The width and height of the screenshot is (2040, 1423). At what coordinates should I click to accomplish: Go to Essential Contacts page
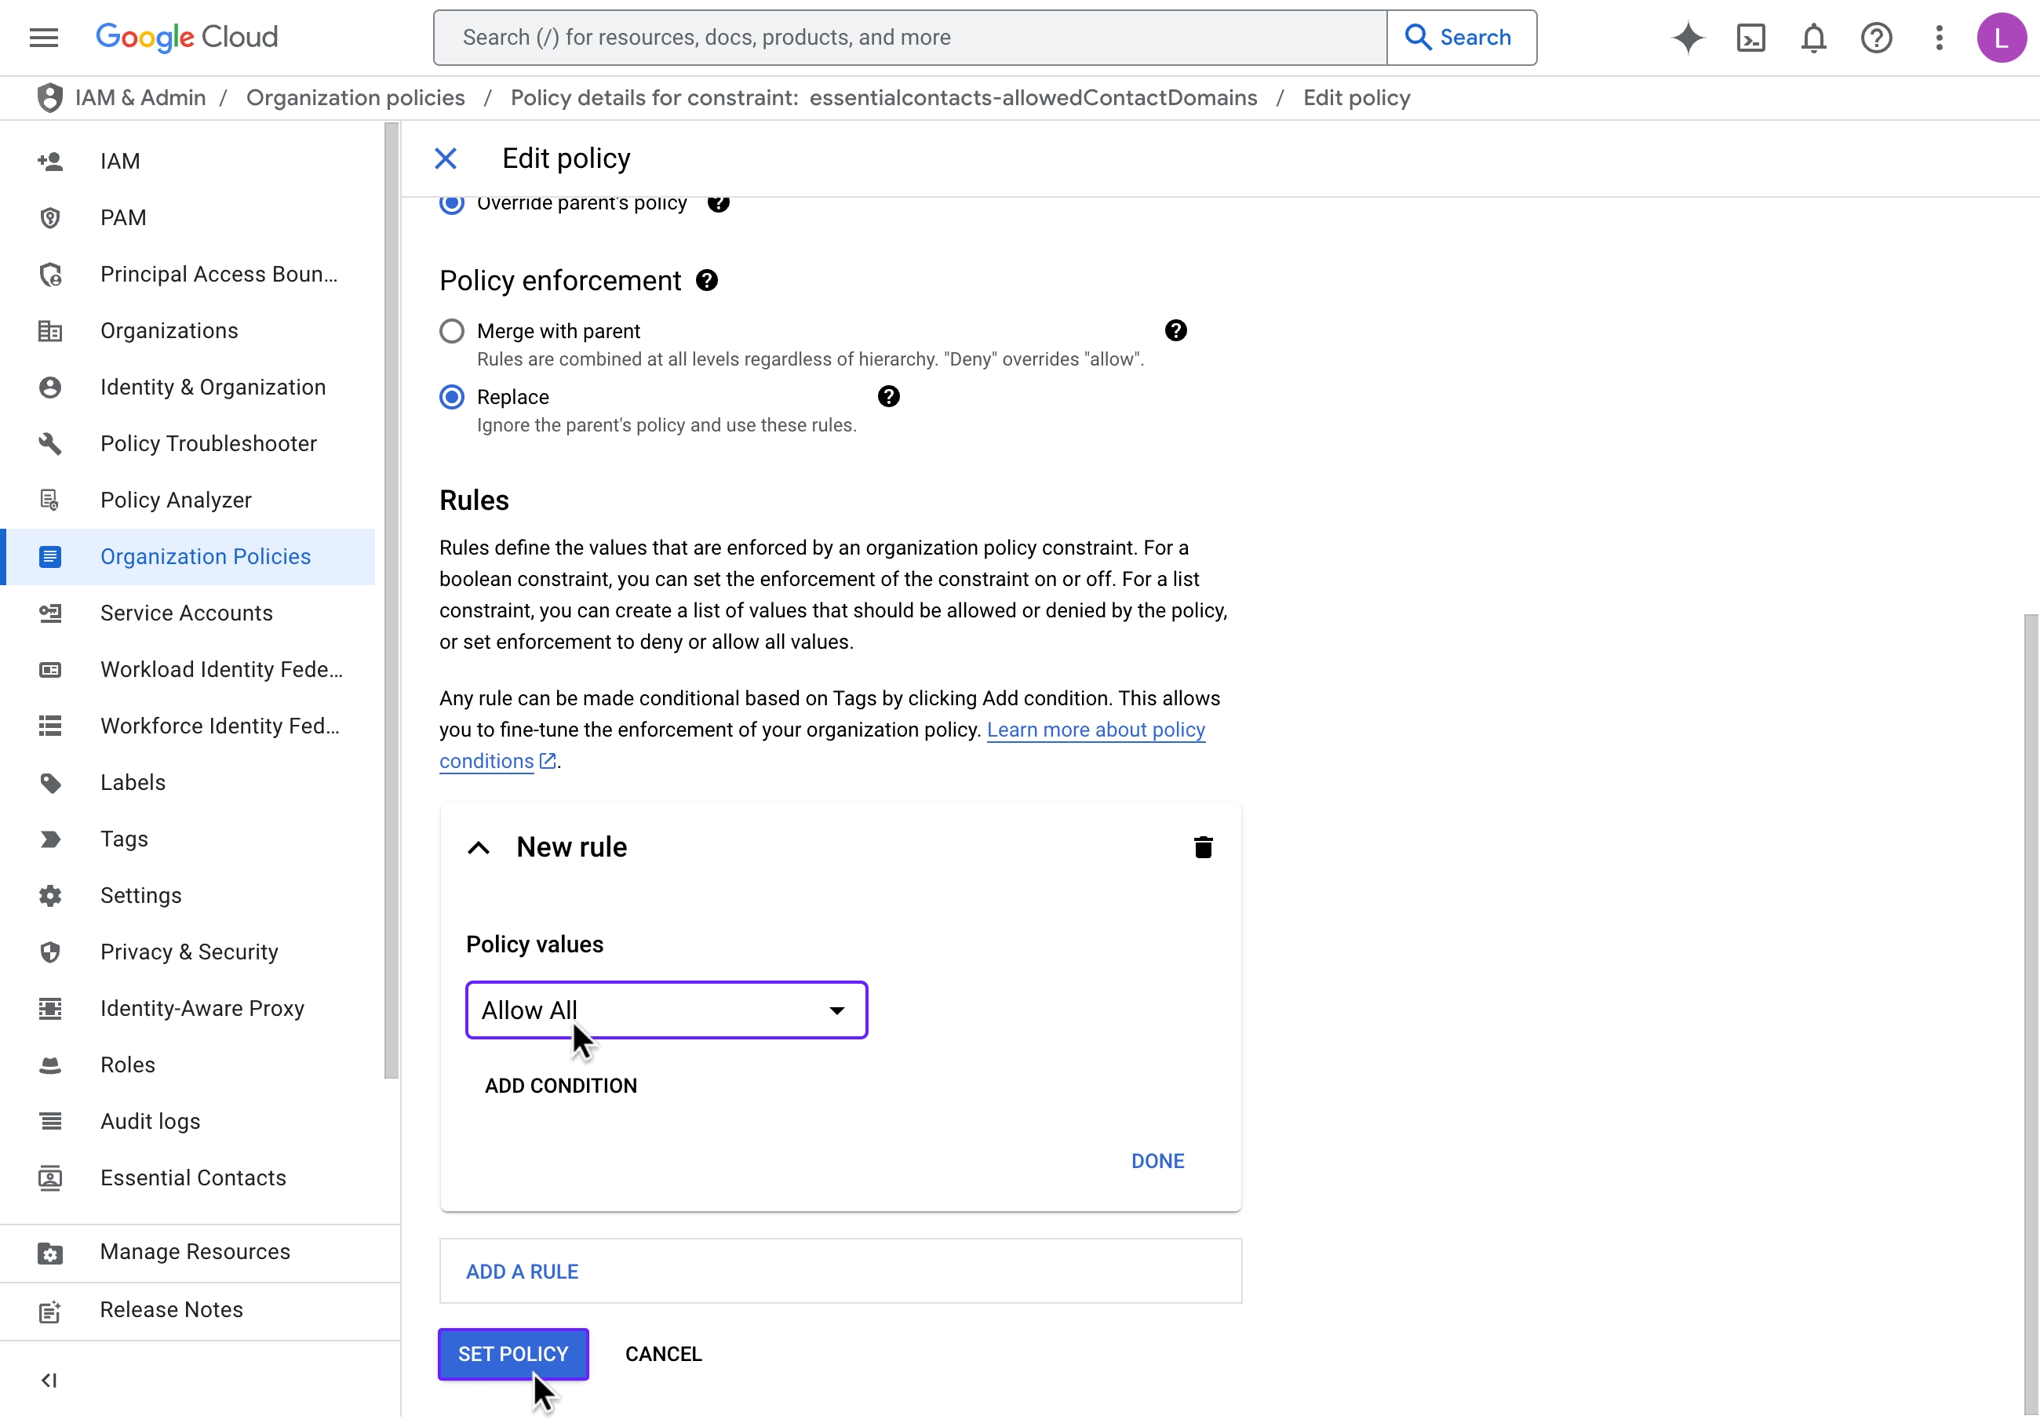click(192, 1177)
